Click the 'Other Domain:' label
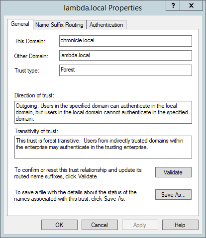The height and width of the screenshot is (238, 206). [x=31, y=56]
